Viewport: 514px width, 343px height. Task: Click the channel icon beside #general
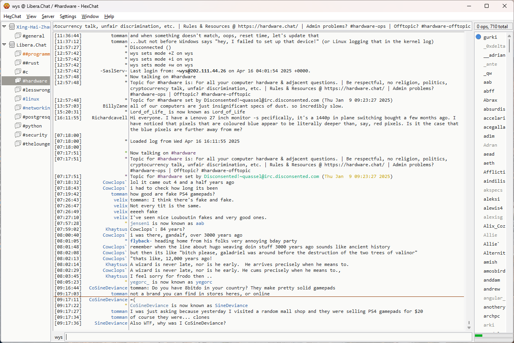coord(18,36)
